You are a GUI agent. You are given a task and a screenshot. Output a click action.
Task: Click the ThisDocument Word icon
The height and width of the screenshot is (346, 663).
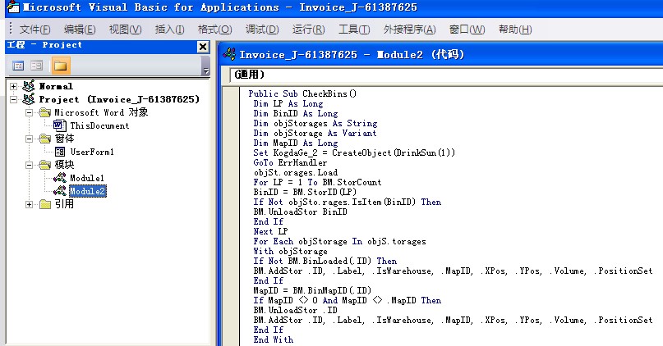coord(60,125)
